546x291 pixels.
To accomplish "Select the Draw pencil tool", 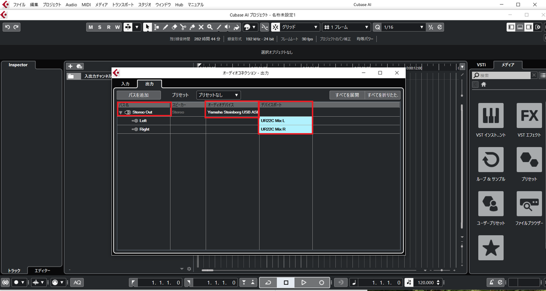I will point(166,27).
